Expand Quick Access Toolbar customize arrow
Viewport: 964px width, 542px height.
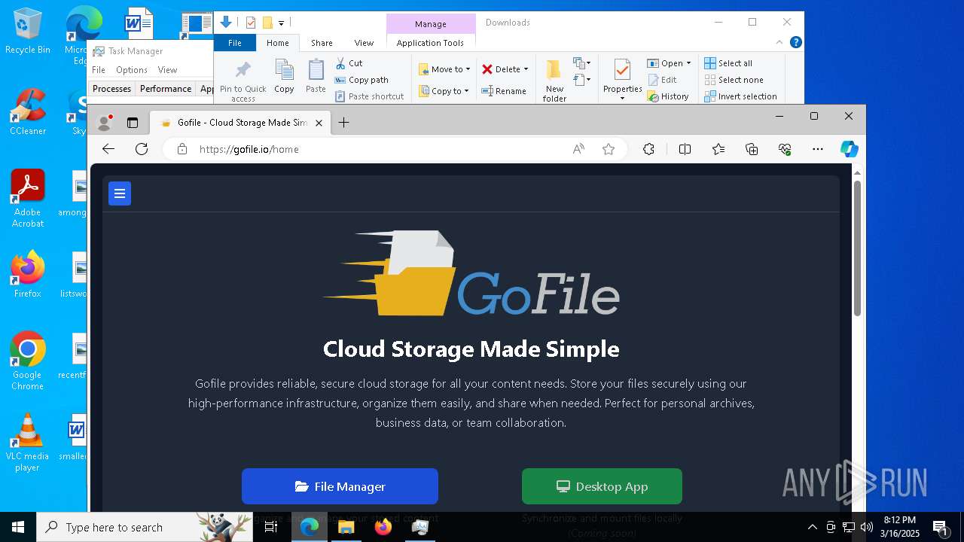[x=282, y=23]
